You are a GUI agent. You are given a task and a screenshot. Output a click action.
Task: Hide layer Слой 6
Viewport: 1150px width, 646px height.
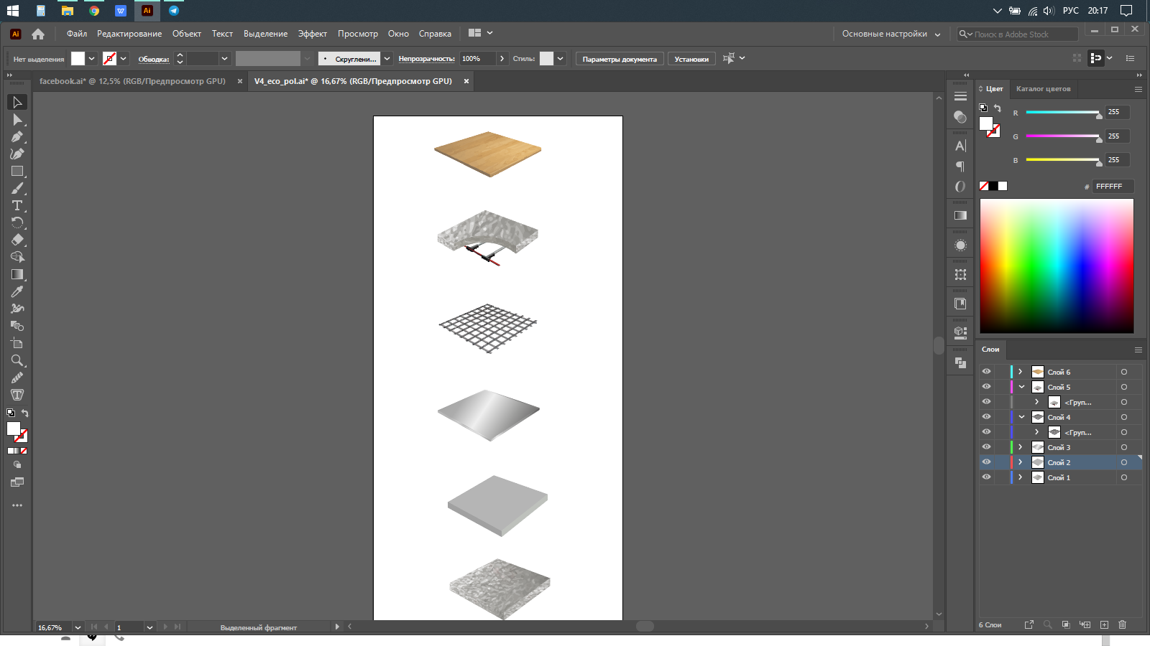987,372
